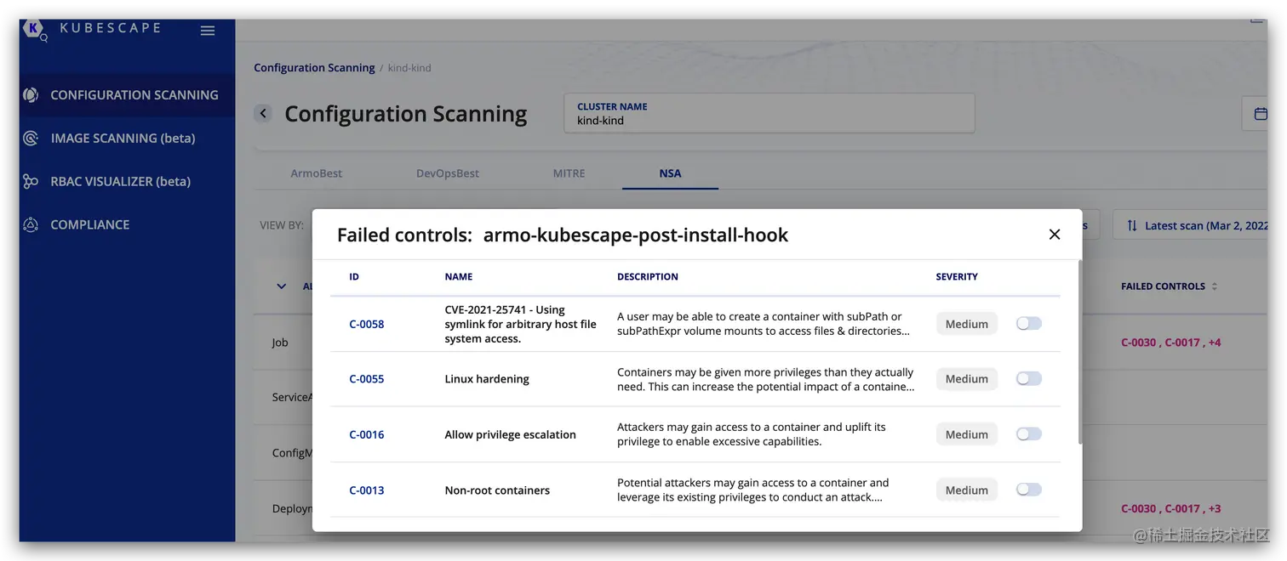The height and width of the screenshot is (561, 1287).
Task: Click the Allow privilege escalation control name
Action: 510,434
